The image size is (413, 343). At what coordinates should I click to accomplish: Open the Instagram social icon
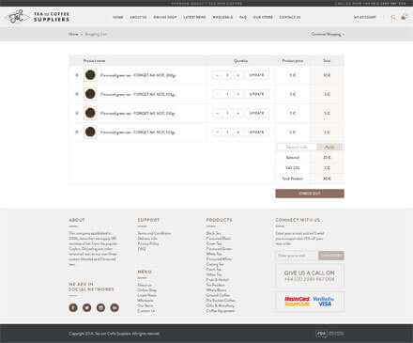[x=100, y=307]
